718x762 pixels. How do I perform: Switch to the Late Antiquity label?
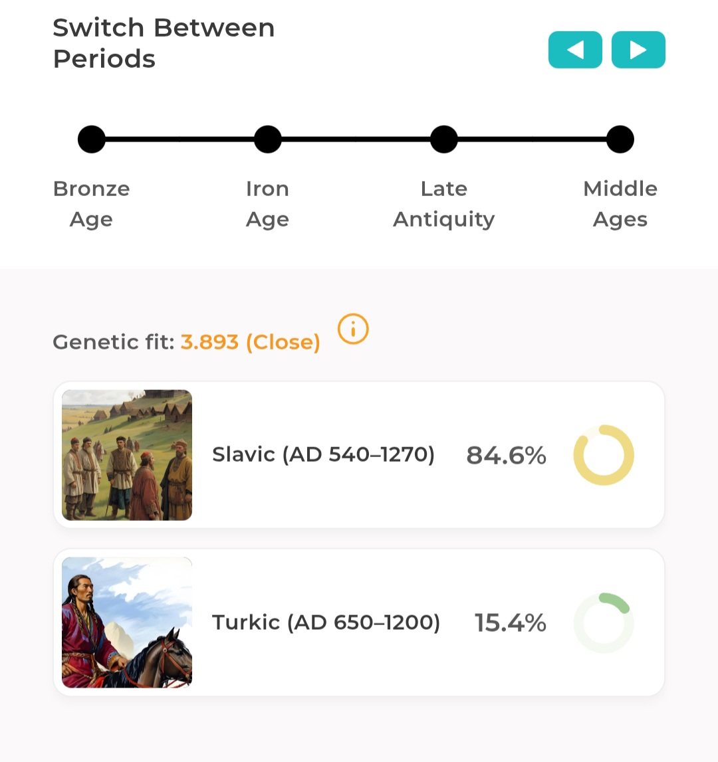tap(444, 204)
